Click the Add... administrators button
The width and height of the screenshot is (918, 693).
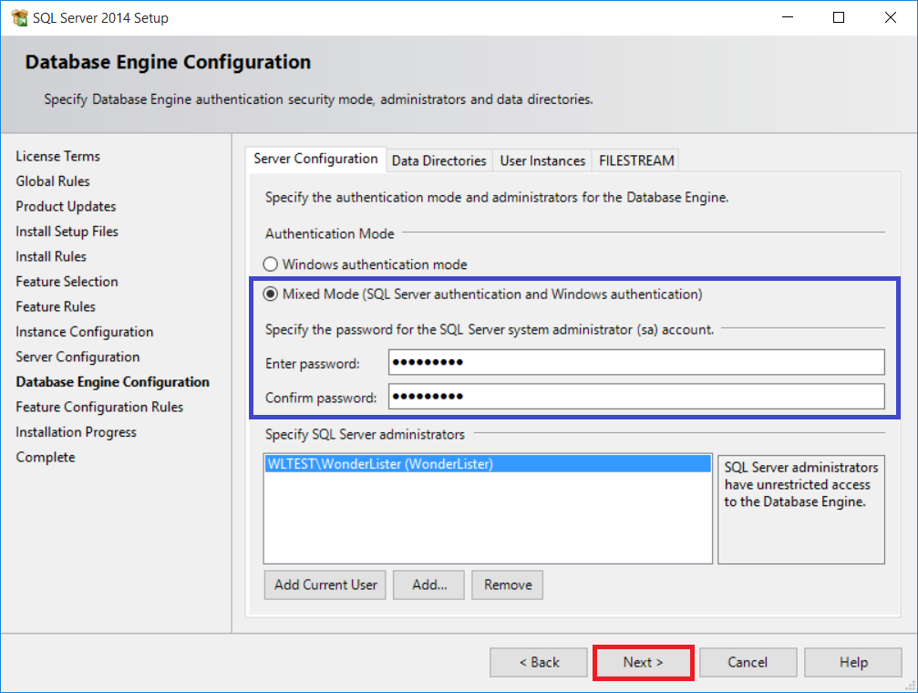pos(429,584)
